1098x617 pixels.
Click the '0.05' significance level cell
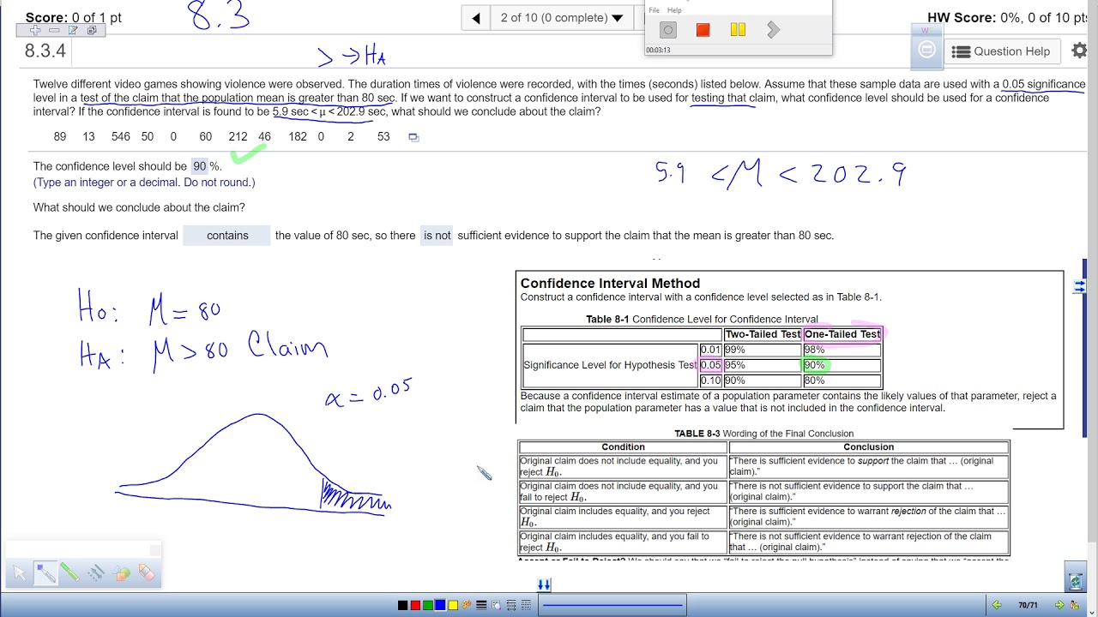click(x=710, y=365)
